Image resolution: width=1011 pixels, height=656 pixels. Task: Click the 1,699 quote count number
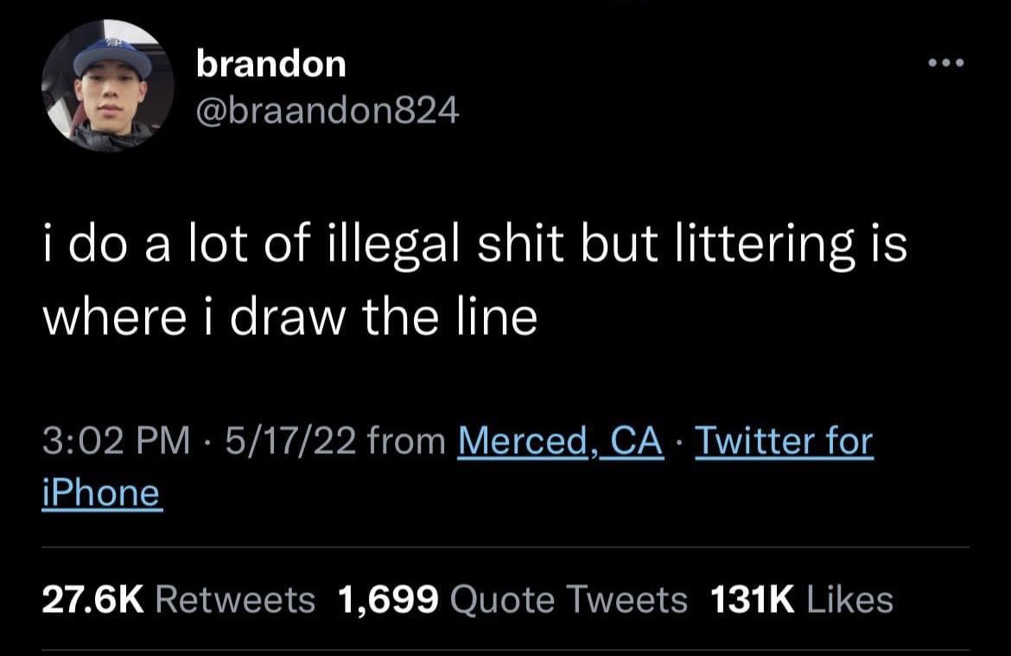tap(388, 600)
